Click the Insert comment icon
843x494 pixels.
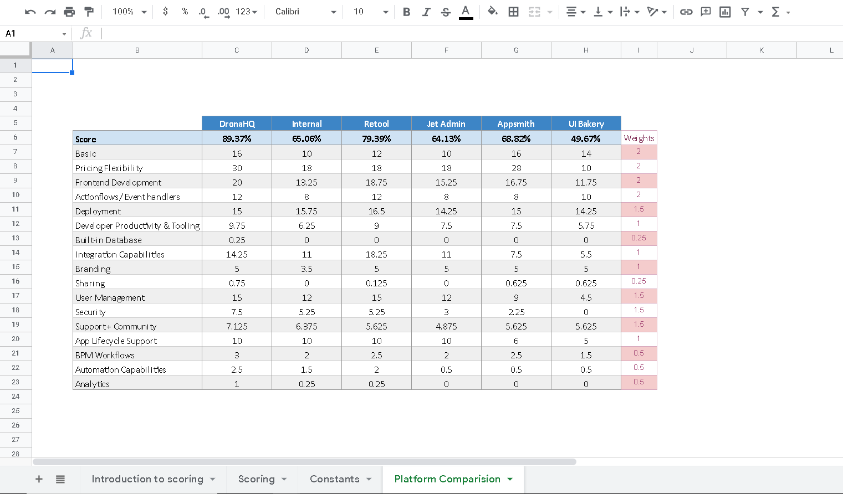click(706, 12)
